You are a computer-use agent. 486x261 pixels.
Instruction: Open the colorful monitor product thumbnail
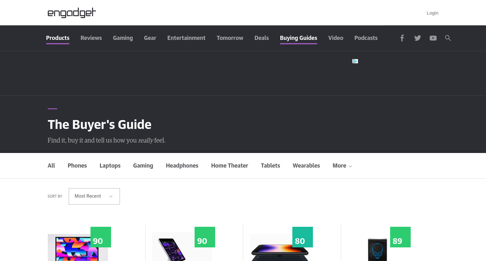point(78,248)
